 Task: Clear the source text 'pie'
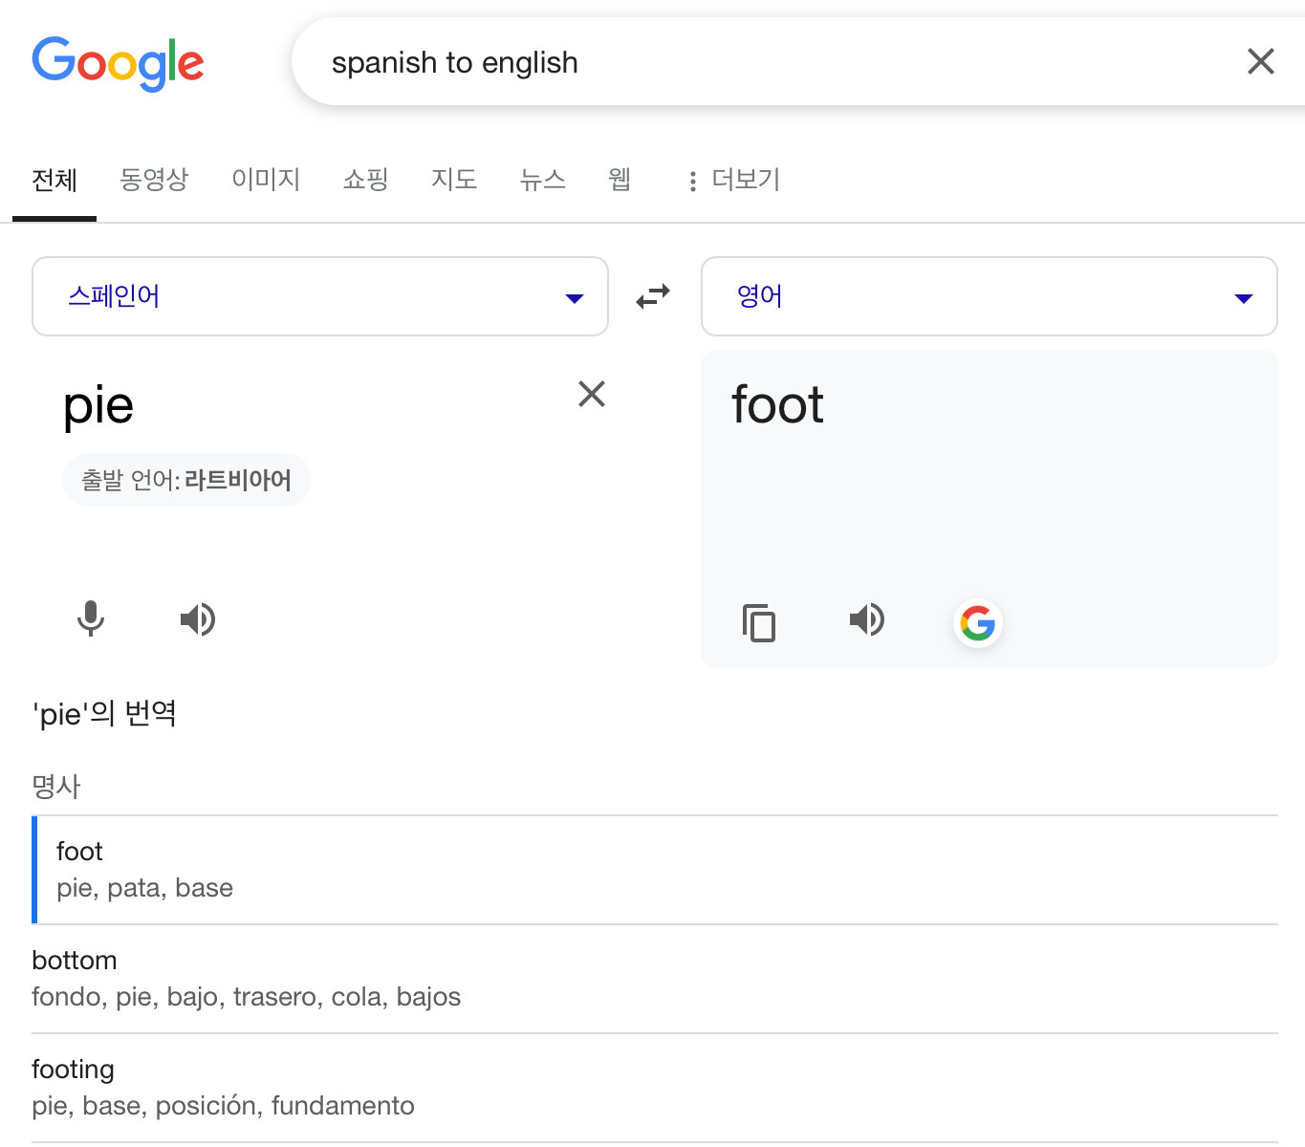tap(592, 394)
